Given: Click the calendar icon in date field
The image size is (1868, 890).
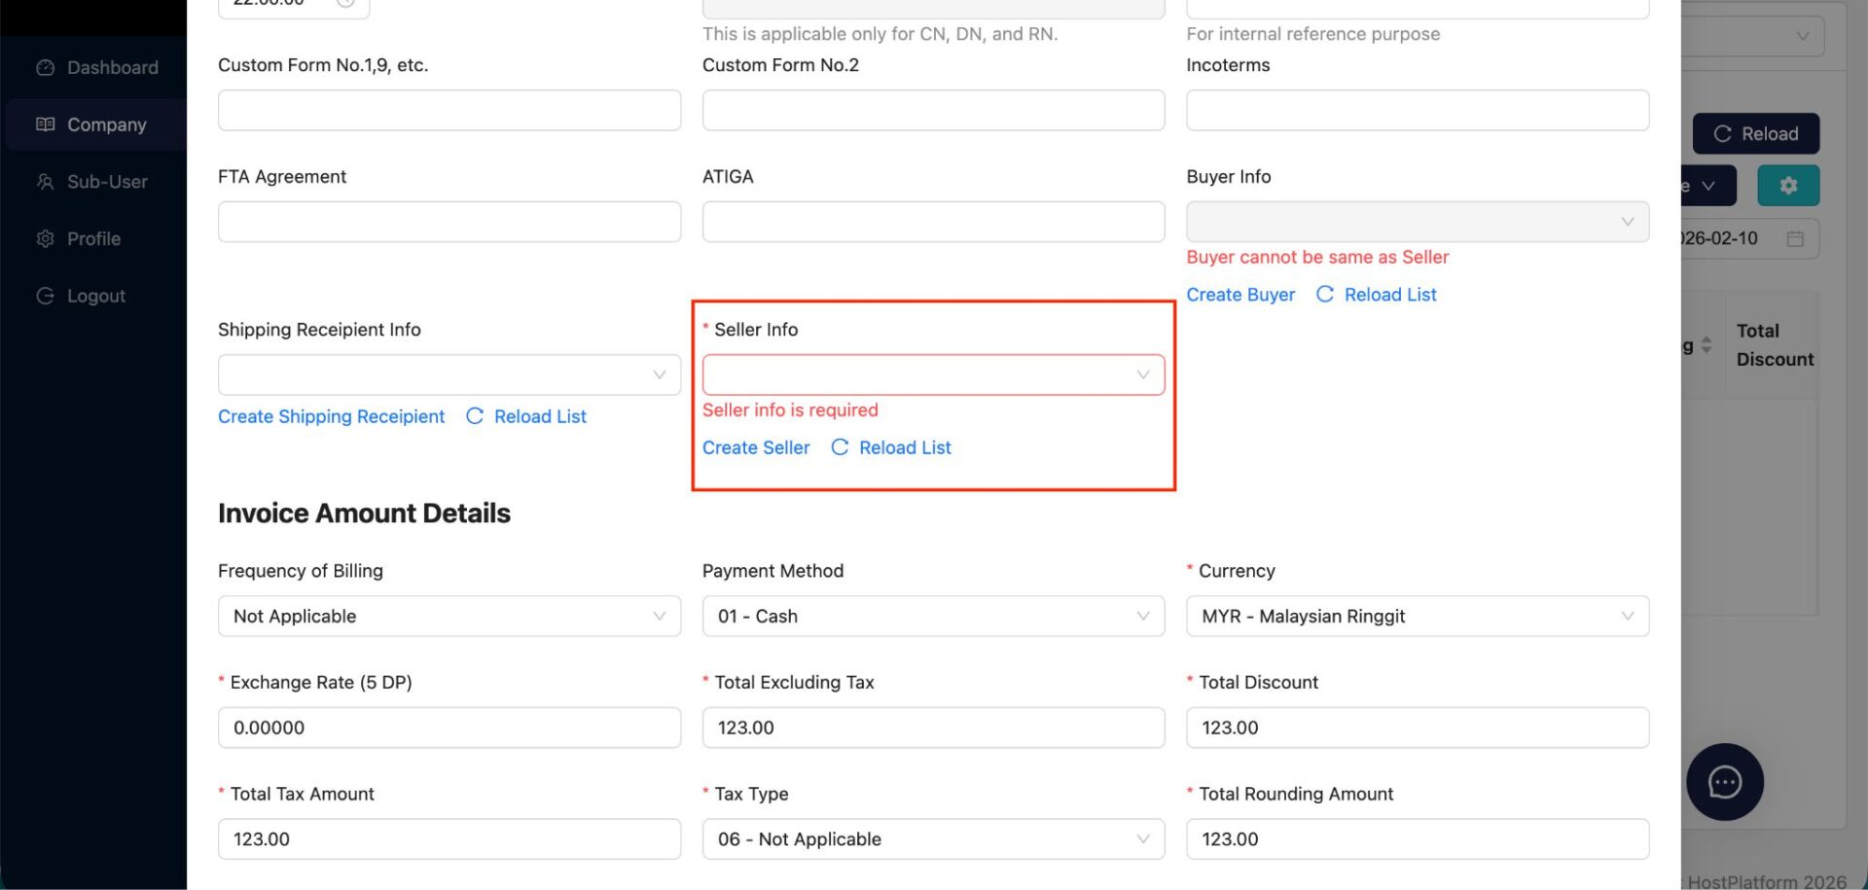Looking at the screenshot, I should [1795, 238].
